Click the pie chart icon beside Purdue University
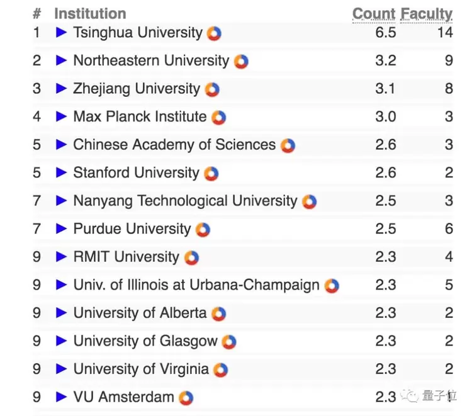The height and width of the screenshot is (416, 472). pyautogui.click(x=203, y=230)
